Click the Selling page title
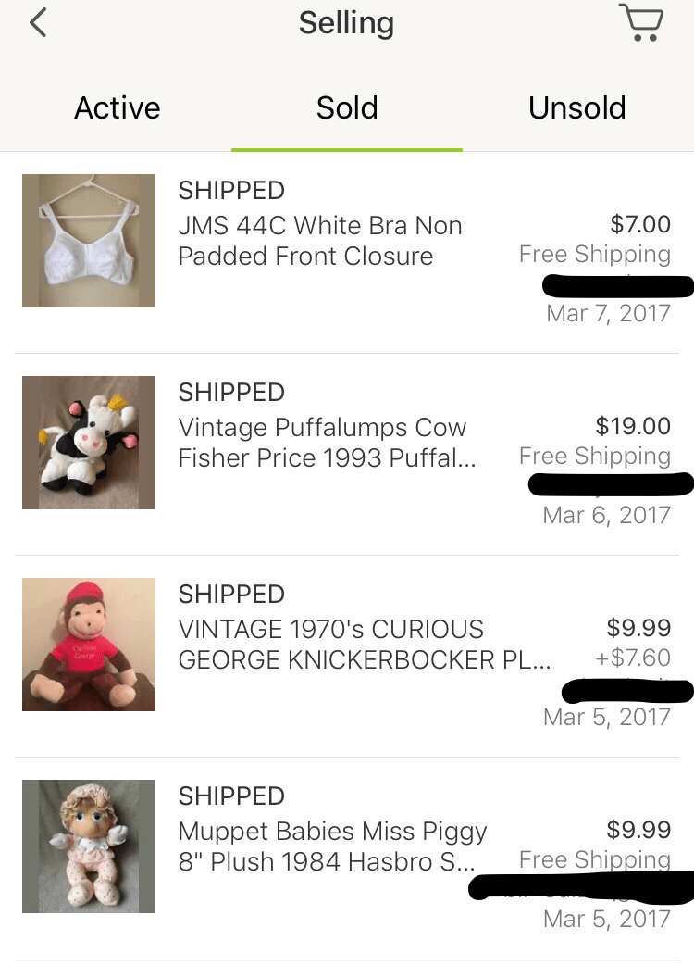The width and height of the screenshot is (694, 965). (x=346, y=23)
